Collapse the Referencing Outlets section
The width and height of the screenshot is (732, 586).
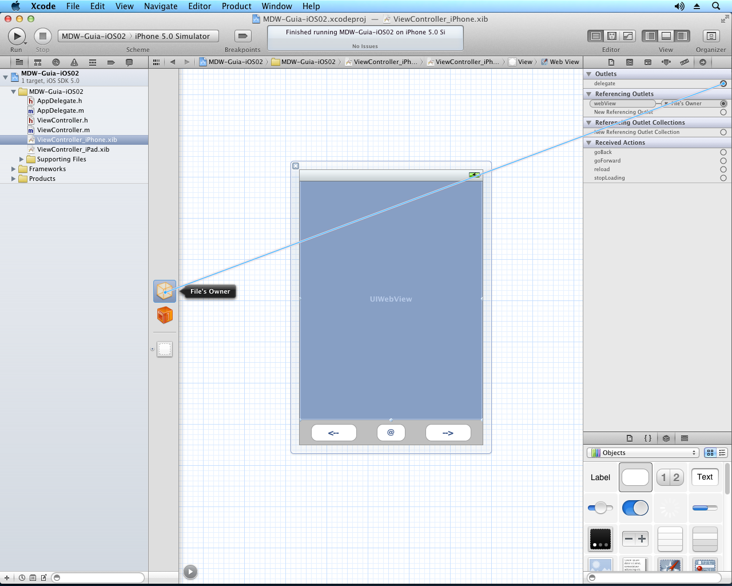[589, 94]
